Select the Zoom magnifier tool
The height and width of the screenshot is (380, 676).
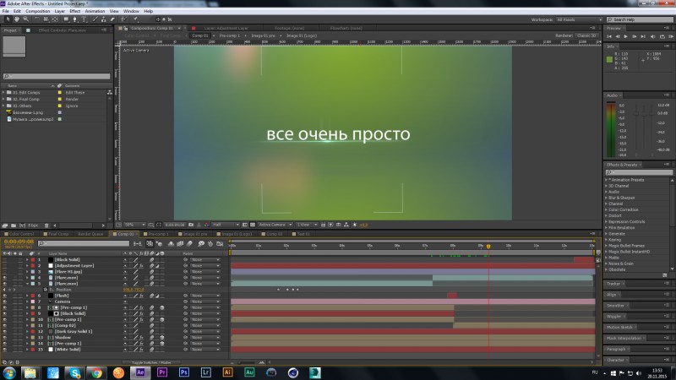(26, 19)
